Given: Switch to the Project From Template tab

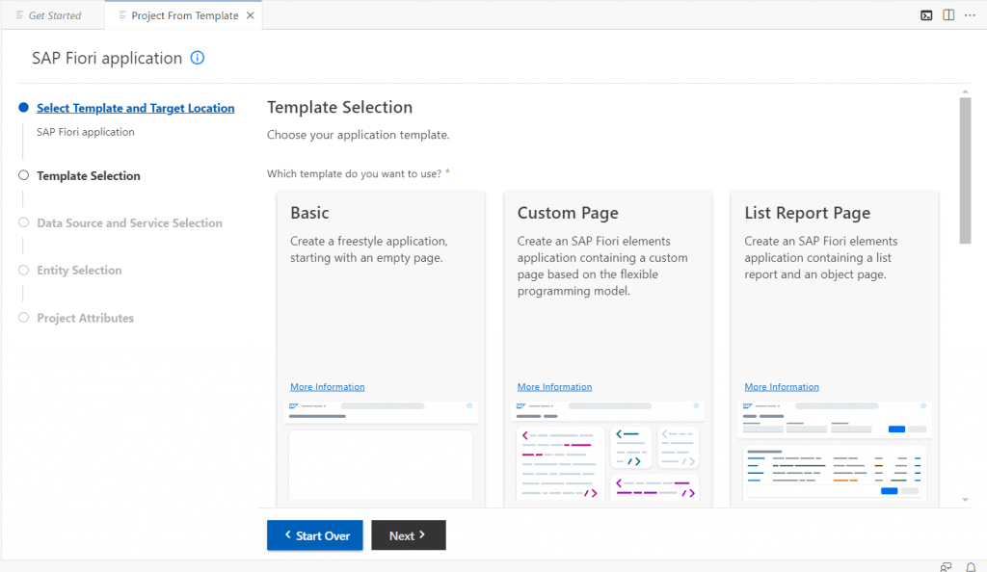Looking at the screenshot, I should pos(183,15).
